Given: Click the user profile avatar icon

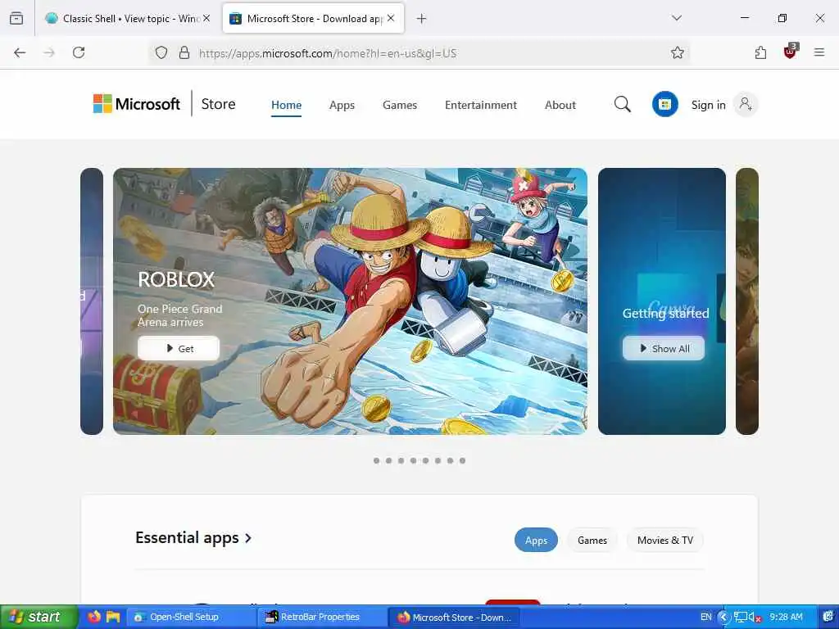Looking at the screenshot, I should 746,104.
